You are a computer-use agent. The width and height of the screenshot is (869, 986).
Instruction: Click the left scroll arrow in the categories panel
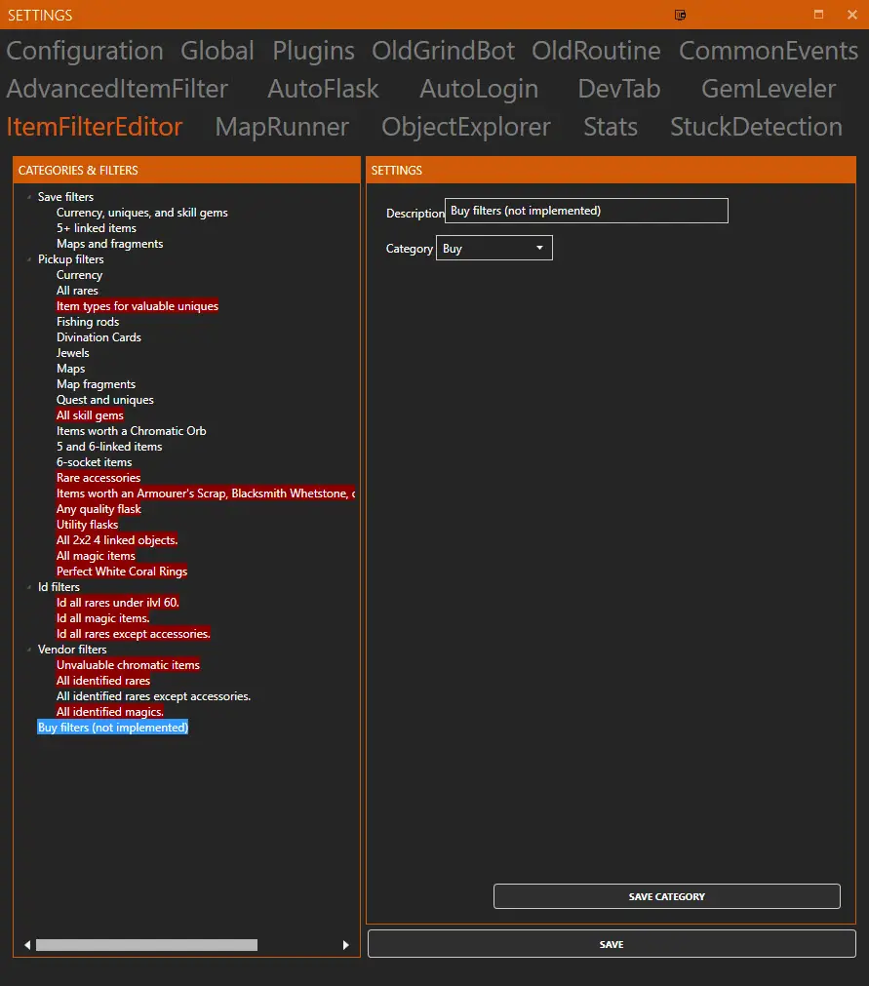(x=26, y=945)
